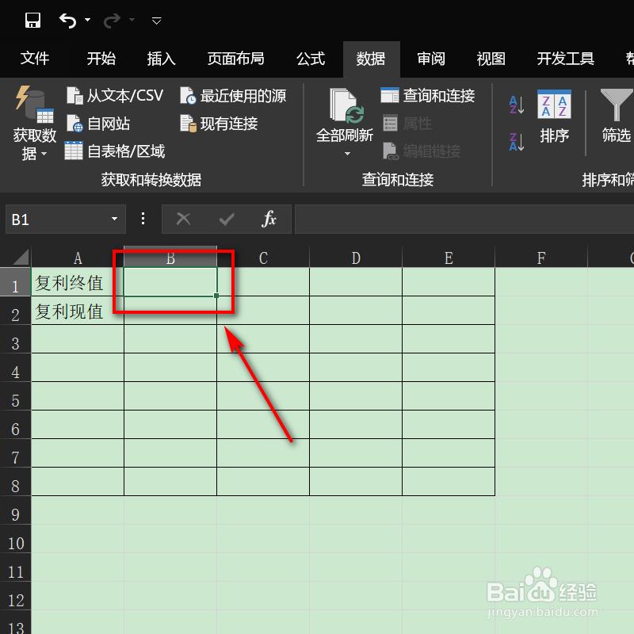
Task: Open the 文件 menu tab
Action: point(35,59)
